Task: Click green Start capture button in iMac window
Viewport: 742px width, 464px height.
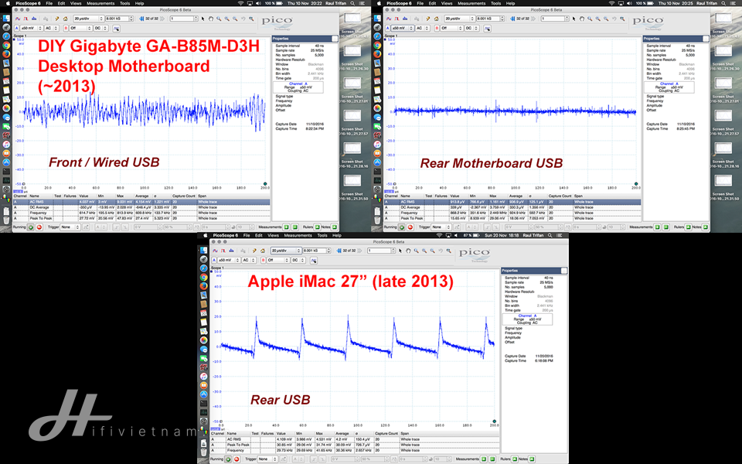Action: [228, 459]
